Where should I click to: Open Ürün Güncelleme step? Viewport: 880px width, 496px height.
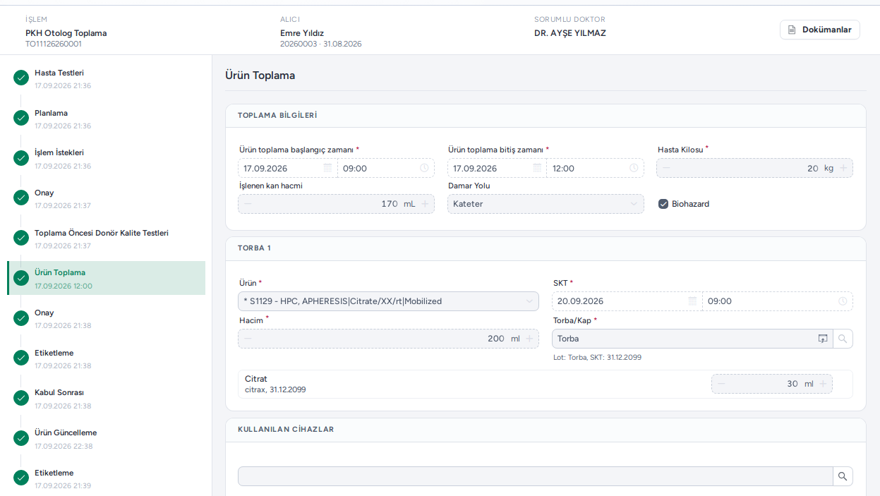click(x=106, y=438)
